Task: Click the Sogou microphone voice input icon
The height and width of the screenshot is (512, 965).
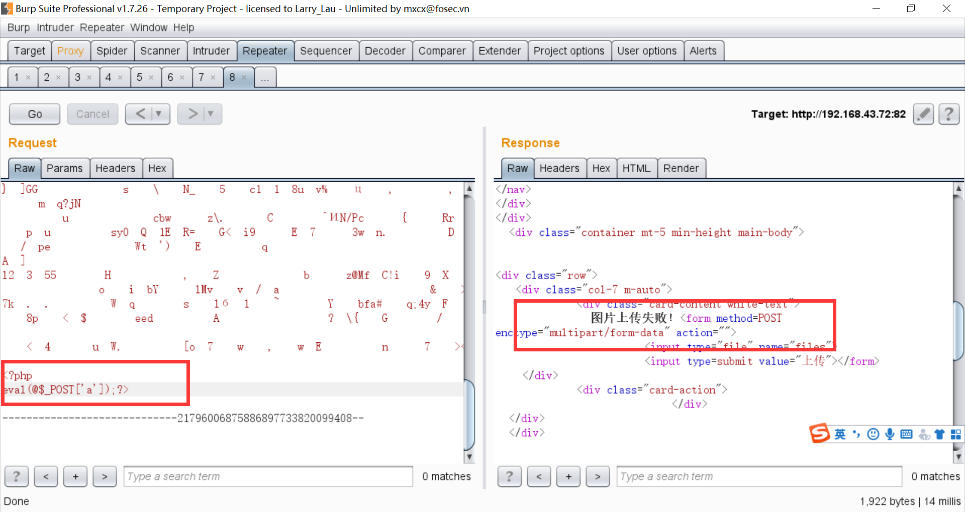Action: click(890, 434)
